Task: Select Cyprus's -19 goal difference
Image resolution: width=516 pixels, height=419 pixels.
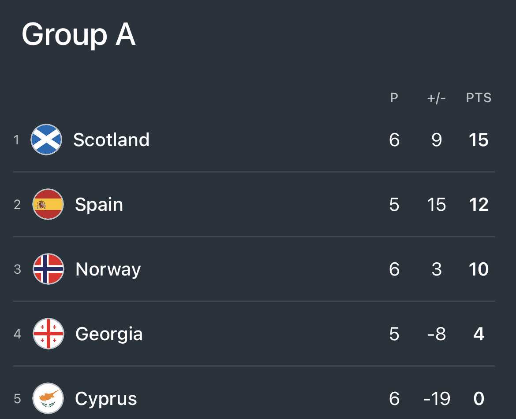Action: click(x=437, y=399)
